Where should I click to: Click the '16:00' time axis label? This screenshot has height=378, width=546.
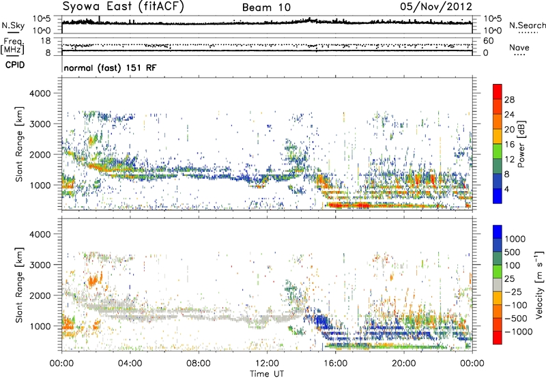click(335, 364)
